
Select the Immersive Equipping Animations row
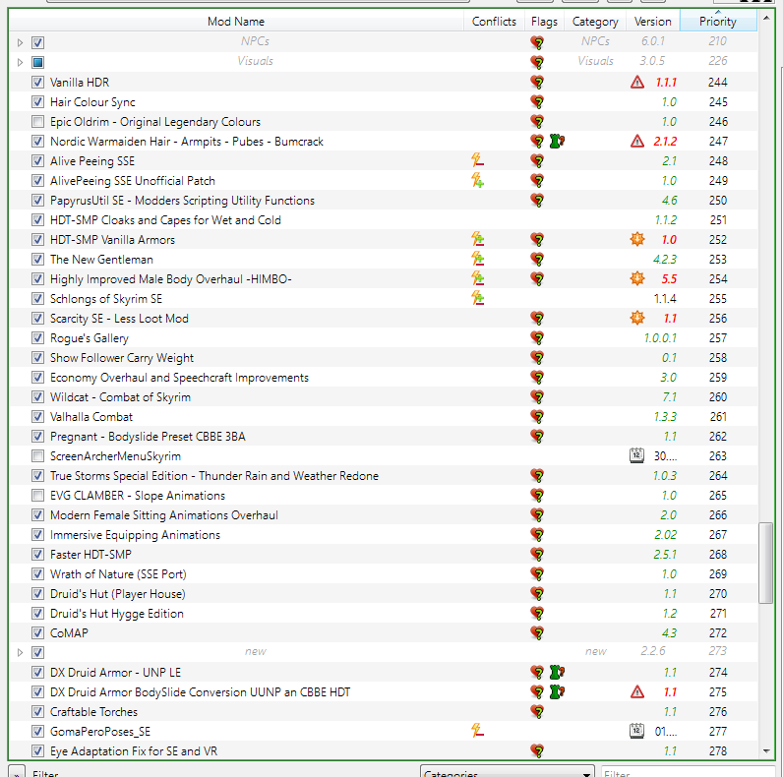tap(383, 535)
